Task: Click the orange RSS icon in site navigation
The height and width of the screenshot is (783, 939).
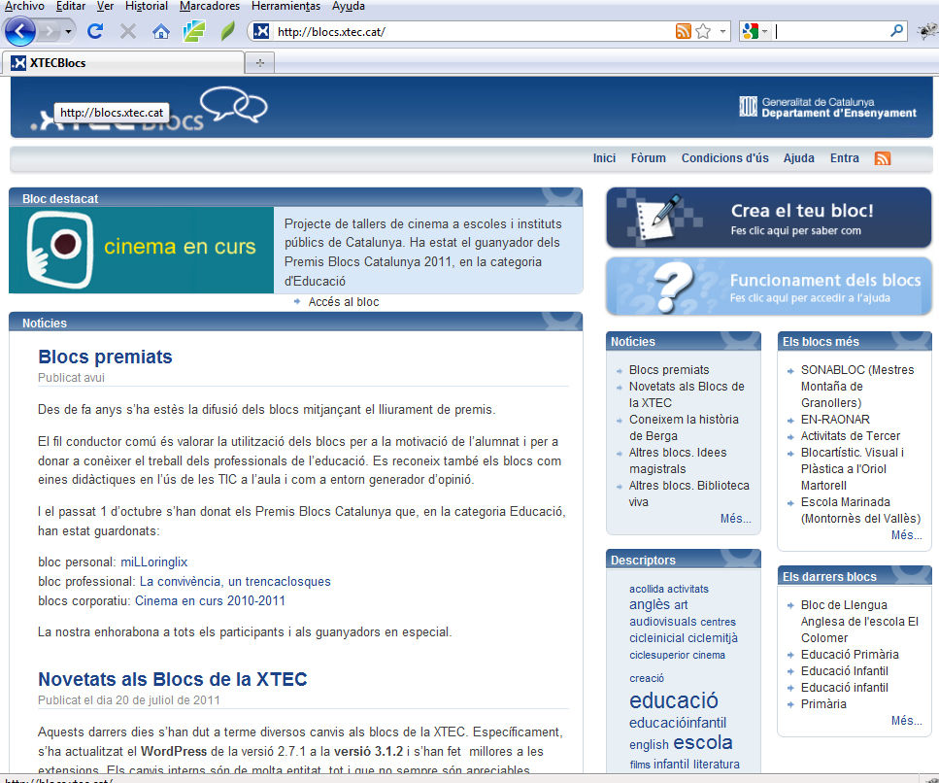Action: pos(882,158)
